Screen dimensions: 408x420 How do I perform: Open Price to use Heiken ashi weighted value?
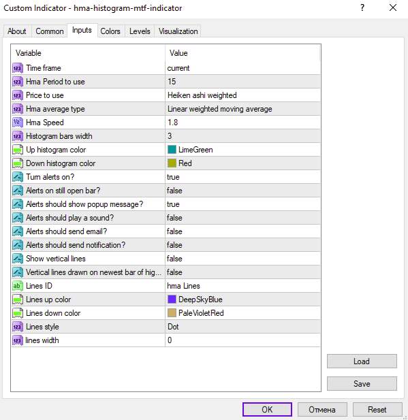click(x=243, y=95)
